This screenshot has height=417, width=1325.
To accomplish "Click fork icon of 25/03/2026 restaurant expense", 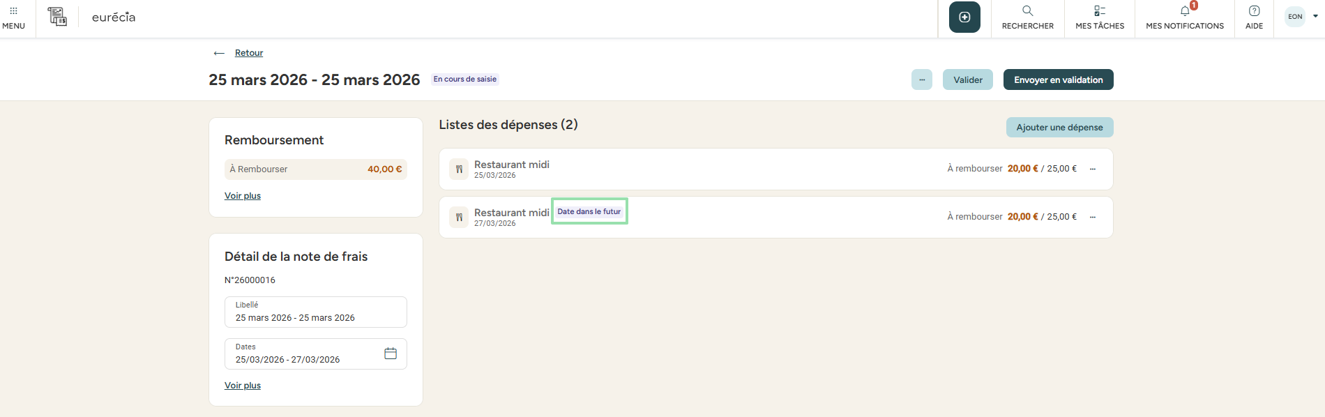I will [x=459, y=169].
